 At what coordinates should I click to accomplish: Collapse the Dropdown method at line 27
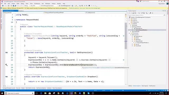(15, 77)
